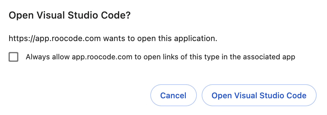Tick the Always allow app.roocode.com checkbox
327x115 pixels.
(x=13, y=57)
